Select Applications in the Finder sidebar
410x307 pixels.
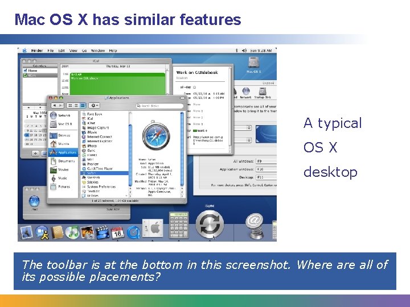[x=63, y=152]
